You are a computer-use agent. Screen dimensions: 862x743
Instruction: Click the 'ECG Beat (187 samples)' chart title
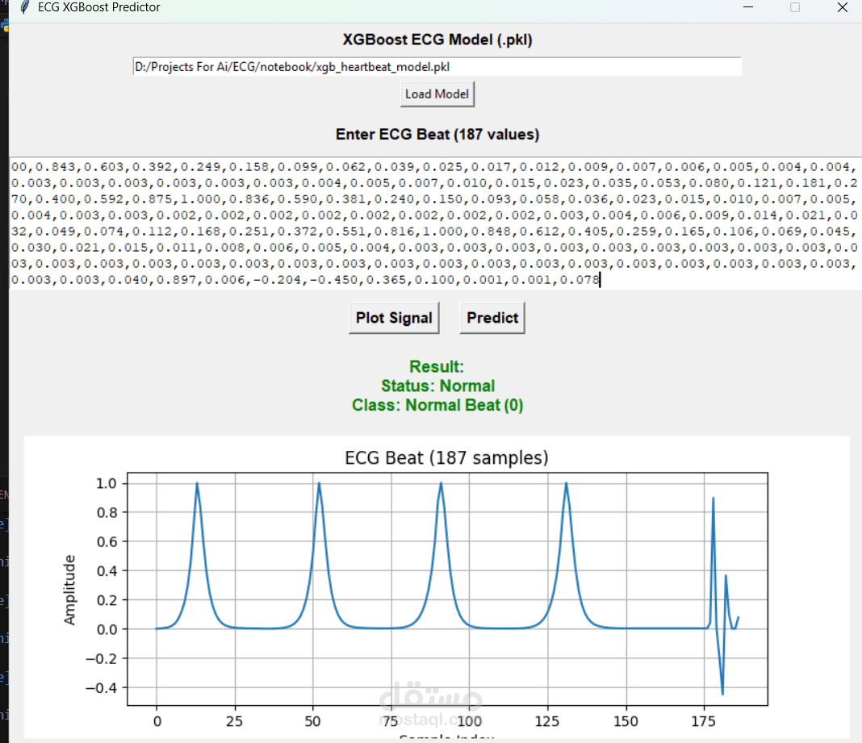(445, 457)
